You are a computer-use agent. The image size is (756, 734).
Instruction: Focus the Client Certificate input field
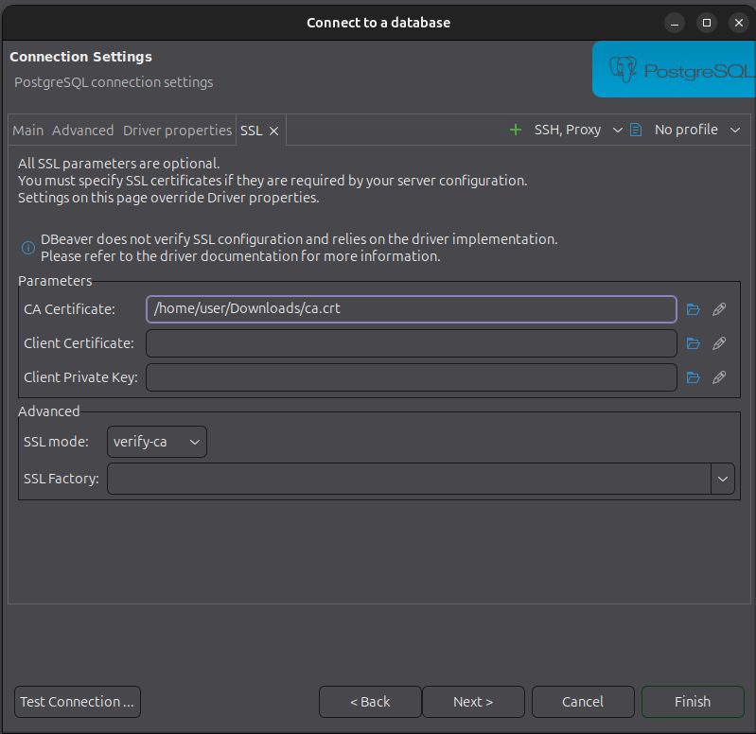coord(412,343)
